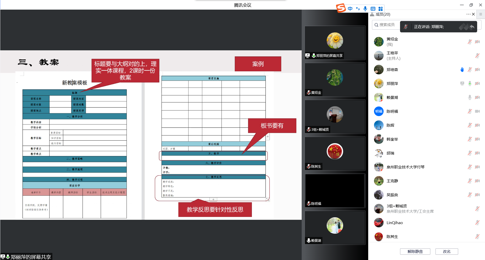Toggle Chinese/English input on Sogou toolbar

tap(350, 8)
